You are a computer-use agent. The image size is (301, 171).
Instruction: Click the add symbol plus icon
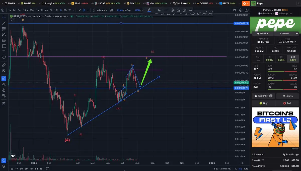point(3,10)
